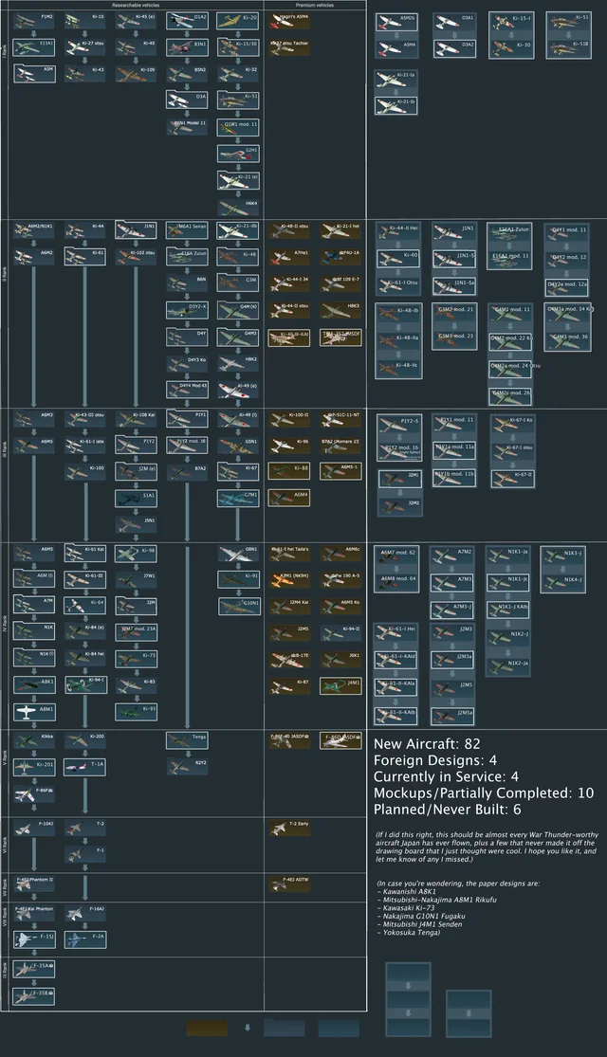Select the E13A1 floatplane card
Image resolution: width=607 pixels, height=1057 pixels.
[34, 47]
